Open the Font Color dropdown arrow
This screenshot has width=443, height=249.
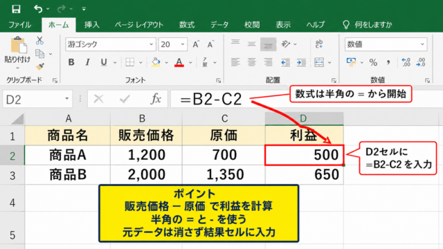pyautogui.click(x=190, y=62)
